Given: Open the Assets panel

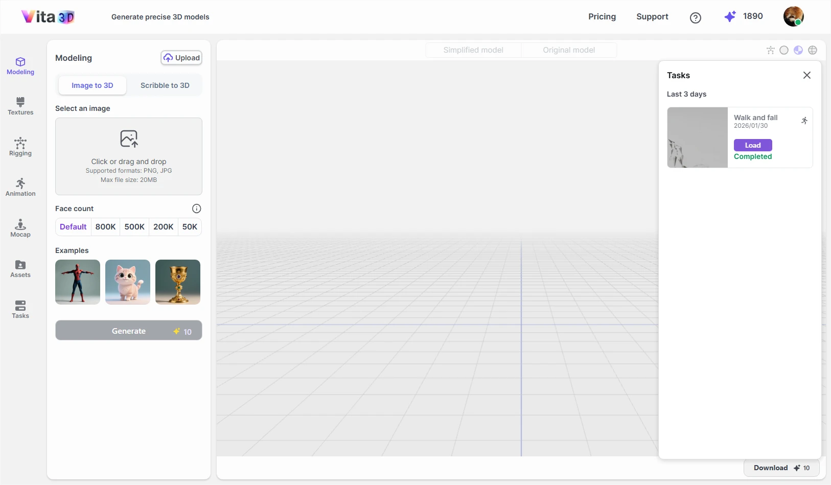Looking at the screenshot, I should tap(20, 269).
